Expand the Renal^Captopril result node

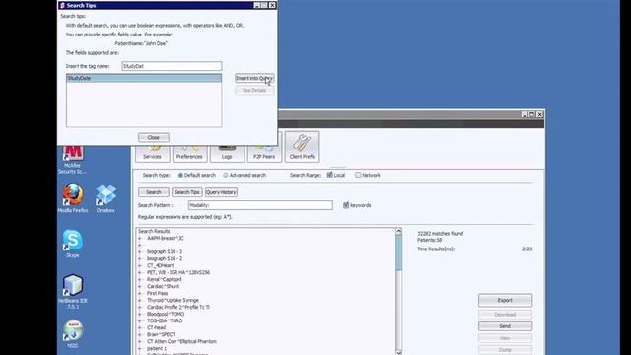coord(140,279)
